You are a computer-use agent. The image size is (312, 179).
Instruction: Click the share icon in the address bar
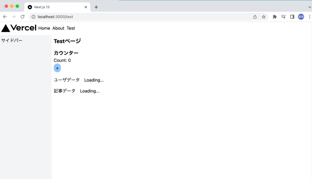[x=255, y=17]
